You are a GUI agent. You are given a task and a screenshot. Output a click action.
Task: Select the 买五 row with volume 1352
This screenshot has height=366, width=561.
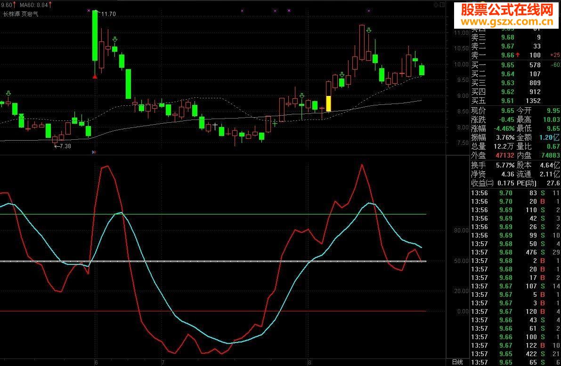(x=515, y=101)
